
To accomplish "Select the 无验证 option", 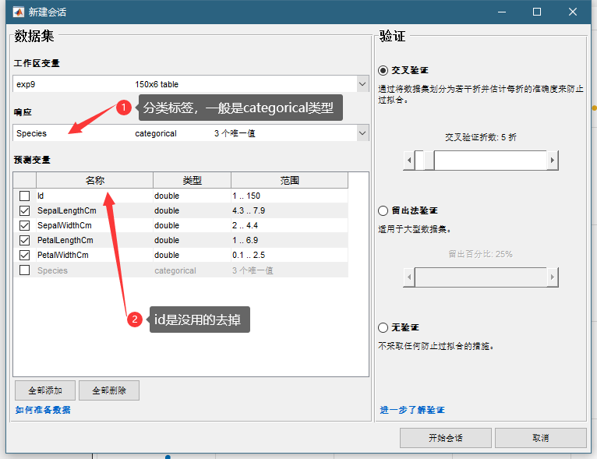I will point(383,327).
